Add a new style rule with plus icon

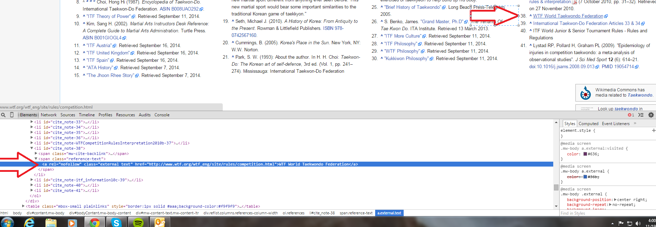[x=654, y=130]
